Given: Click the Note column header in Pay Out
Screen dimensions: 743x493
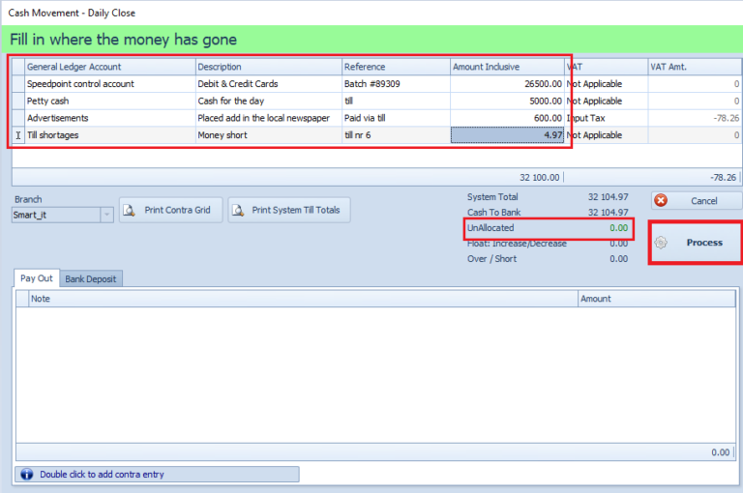Looking at the screenshot, I should coord(303,299).
